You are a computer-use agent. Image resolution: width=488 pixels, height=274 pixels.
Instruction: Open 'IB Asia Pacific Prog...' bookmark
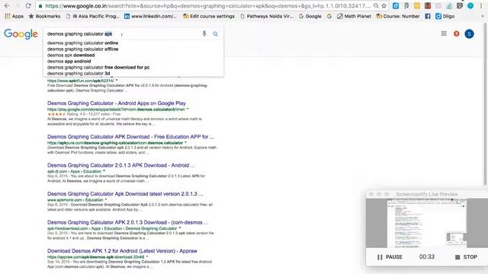point(92,16)
